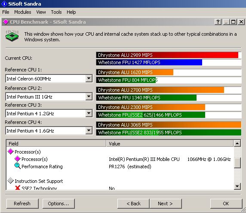Click the Reference CPU 2: label
This screenshot has width=246, height=213.
coord(23,88)
